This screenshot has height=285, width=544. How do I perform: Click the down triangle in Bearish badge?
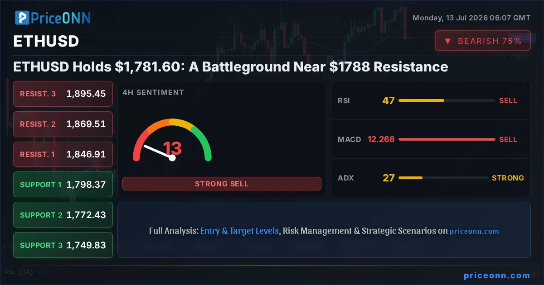(x=447, y=41)
